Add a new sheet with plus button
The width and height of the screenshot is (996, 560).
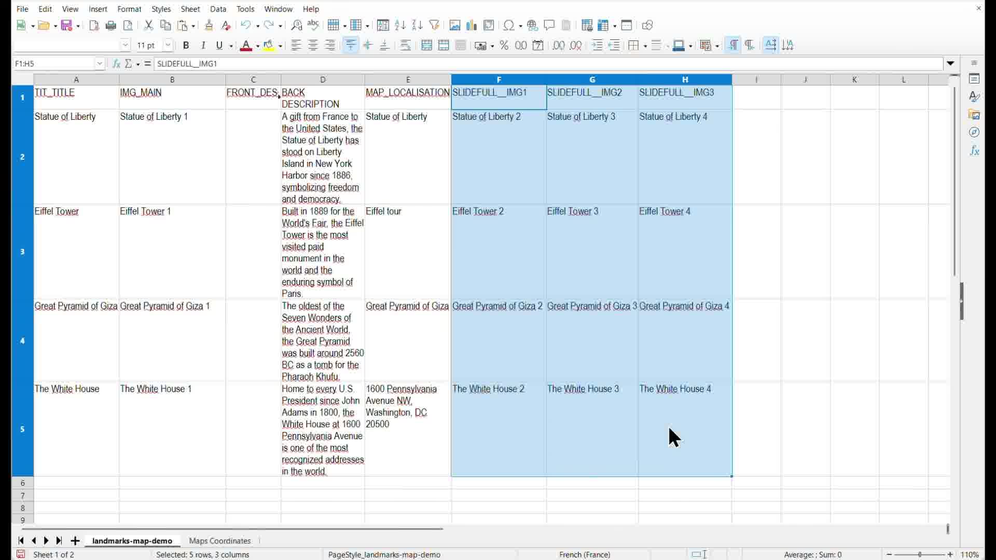(75, 541)
